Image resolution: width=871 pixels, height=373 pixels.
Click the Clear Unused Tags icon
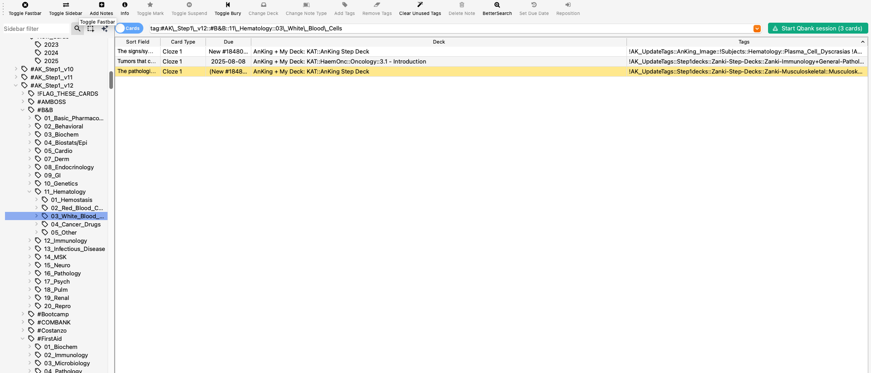(x=420, y=5)
